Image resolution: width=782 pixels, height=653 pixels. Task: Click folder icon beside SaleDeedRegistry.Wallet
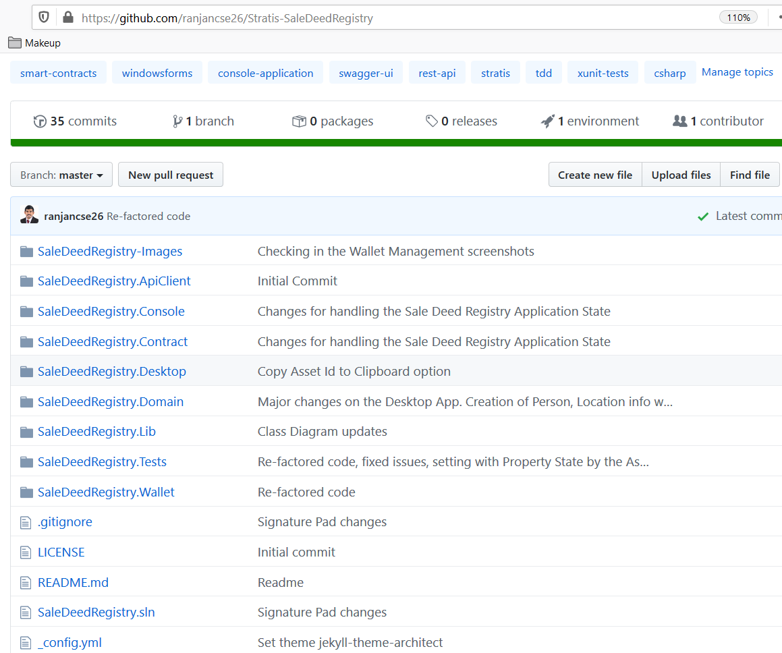[x=26, y=492]
